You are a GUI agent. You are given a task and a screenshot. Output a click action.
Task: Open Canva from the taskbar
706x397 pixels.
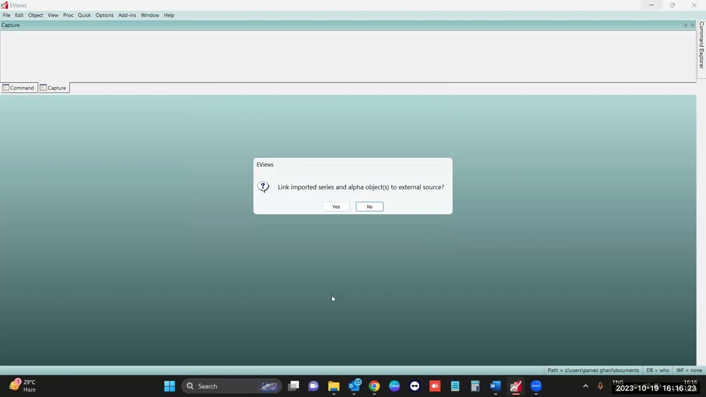point(394,386)
